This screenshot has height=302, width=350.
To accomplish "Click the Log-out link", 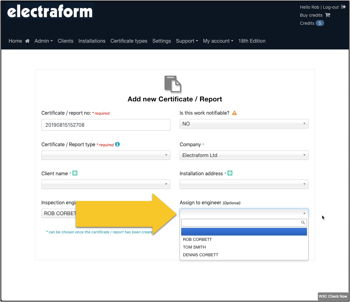I will pos(331,7).
